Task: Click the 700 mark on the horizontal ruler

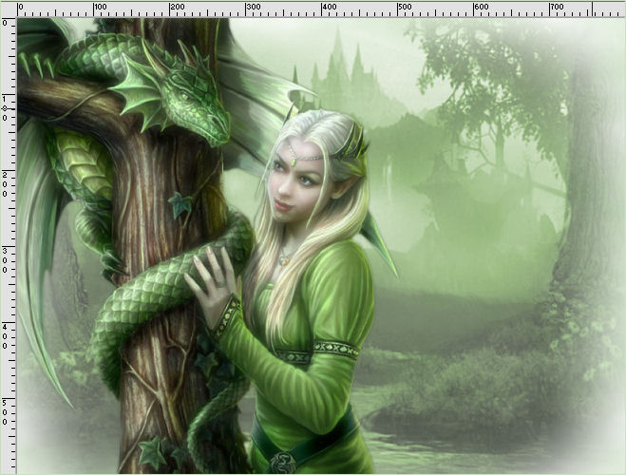Action: tap(558, 8)
